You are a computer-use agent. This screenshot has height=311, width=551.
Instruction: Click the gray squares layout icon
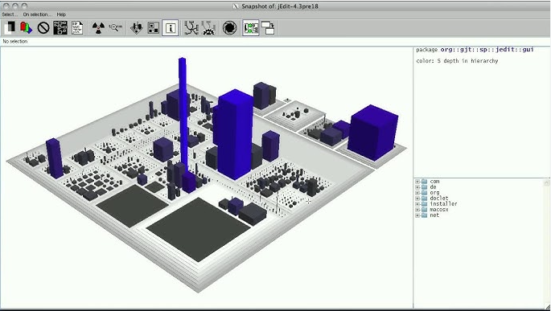(153, 28)
